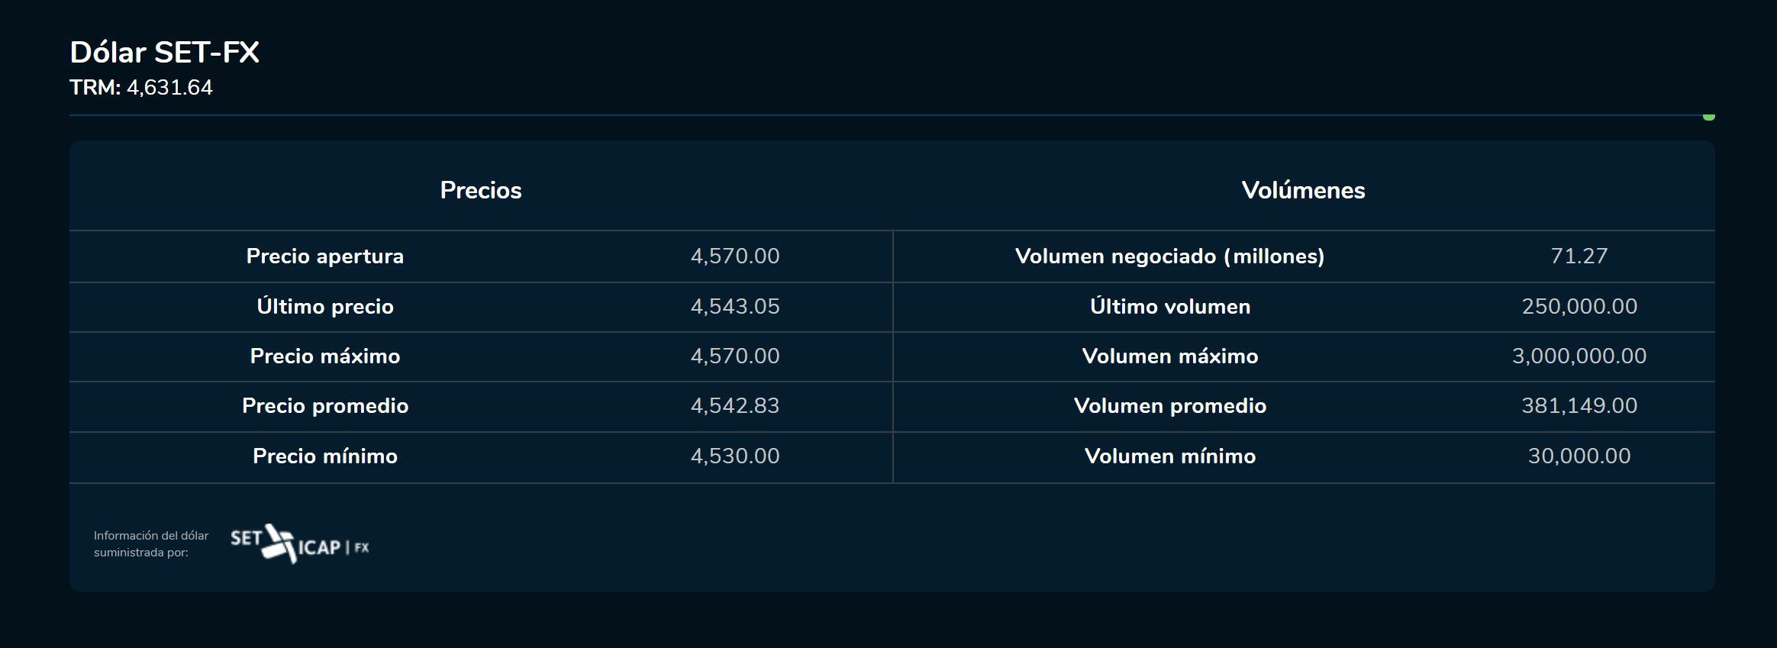Click the Último volumen label
The image size is (1777, 648).
(x=1169, y=307)
